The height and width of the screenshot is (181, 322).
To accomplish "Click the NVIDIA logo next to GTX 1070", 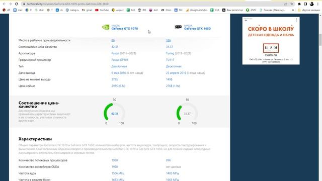I will pos(106,27).
